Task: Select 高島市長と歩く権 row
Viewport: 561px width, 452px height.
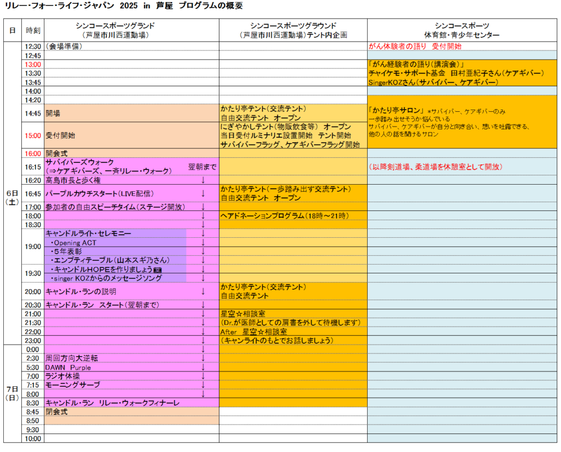Action: coord(73,180)
